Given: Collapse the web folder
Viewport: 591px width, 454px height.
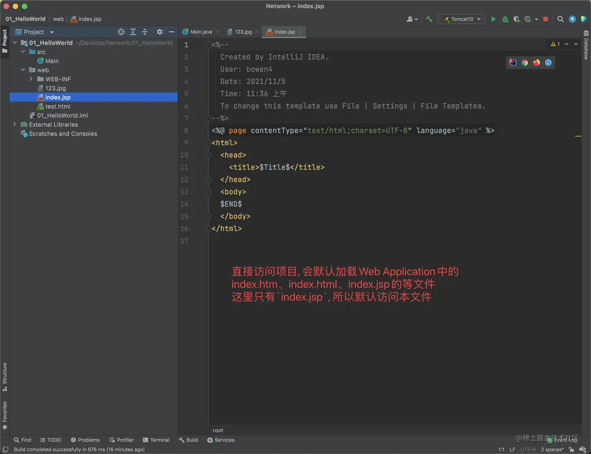Looking at the screenshot, I should click(x=23, y=70).
